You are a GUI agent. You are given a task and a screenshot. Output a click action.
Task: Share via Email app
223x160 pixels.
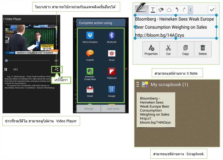(112, 55)
